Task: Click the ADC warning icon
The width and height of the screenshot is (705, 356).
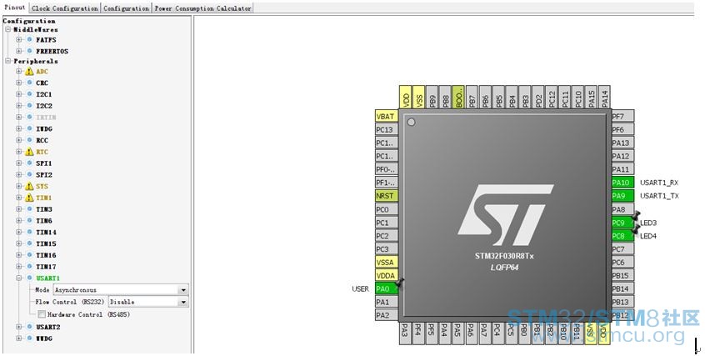Action: tap(29, 72)
